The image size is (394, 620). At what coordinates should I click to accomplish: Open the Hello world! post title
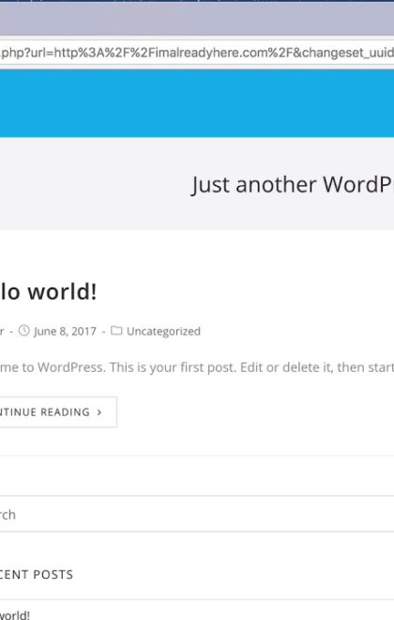point(48,292)
